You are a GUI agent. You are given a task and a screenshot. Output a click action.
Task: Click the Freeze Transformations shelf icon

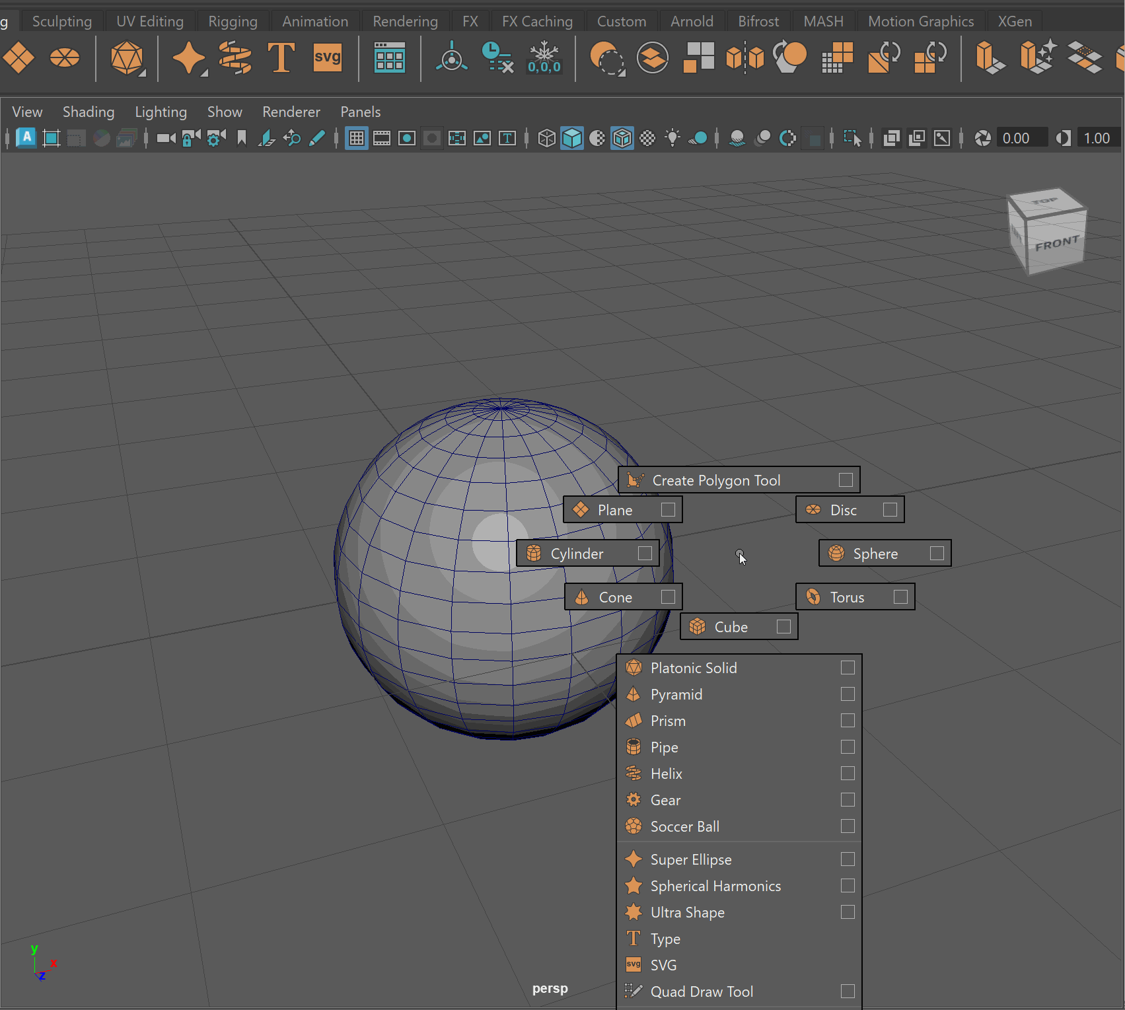point(544,58)
